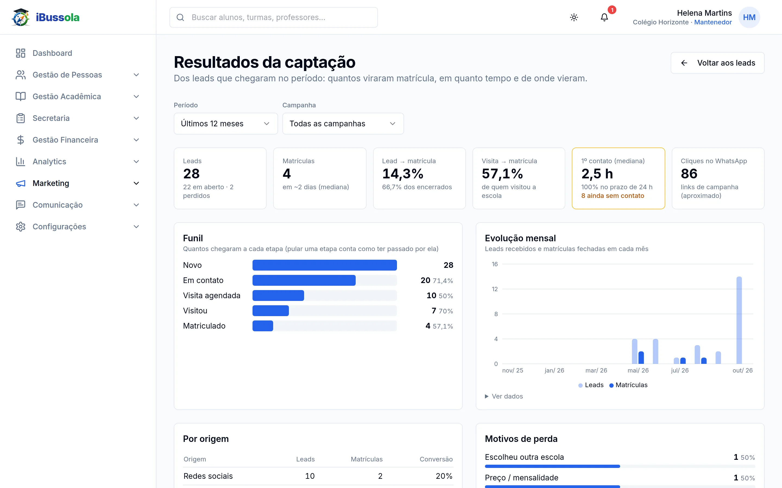
Task: Click the back arrow in Voltar aos leads
Action: 684,63
